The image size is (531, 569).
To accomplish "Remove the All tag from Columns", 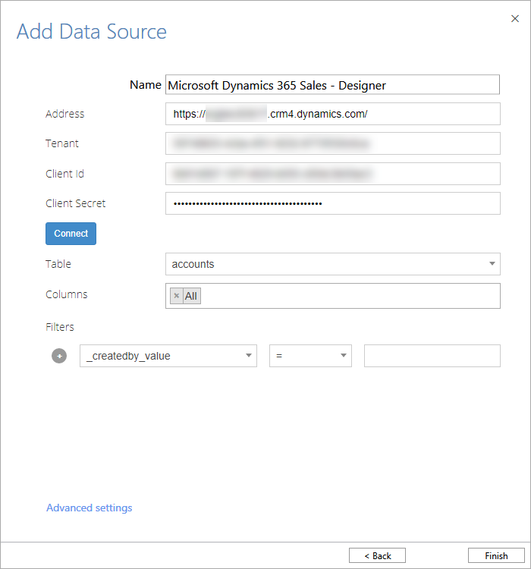I will click(x=177, y=296).
